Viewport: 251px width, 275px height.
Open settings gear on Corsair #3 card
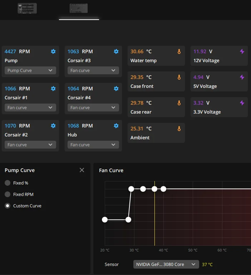click(x=116, y=51)
